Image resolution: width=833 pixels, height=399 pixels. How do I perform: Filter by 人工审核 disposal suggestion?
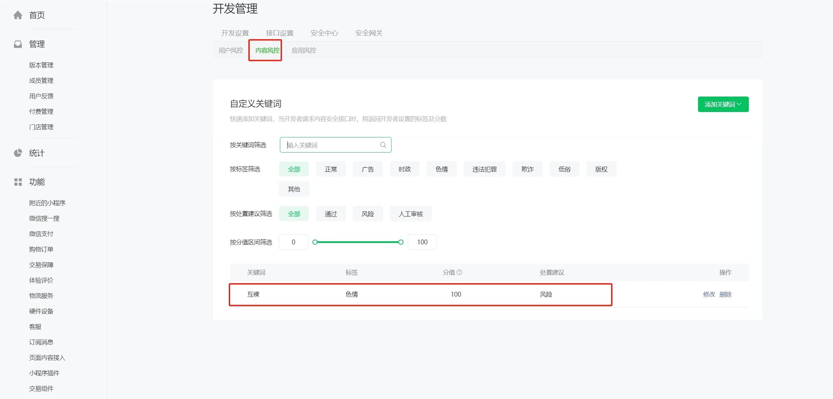[410, 214]
